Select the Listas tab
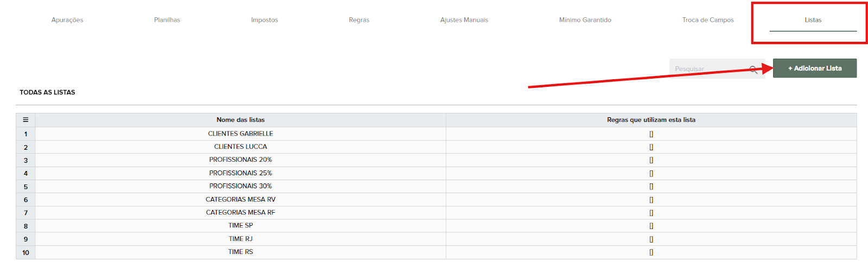This screenshot has height=267, width=868. click(813, 20)
